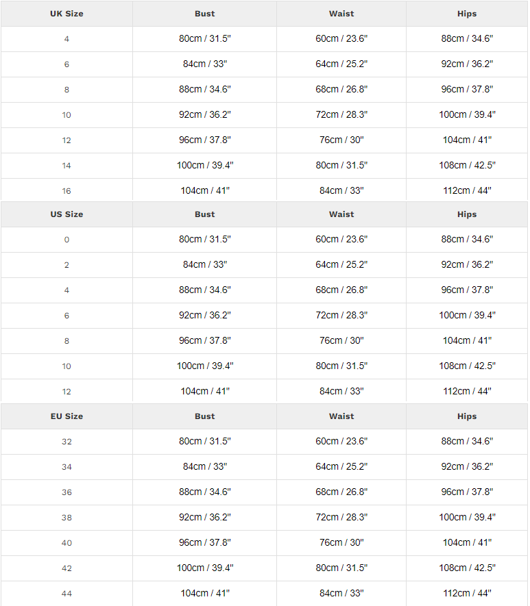Select EU size 38 row label
This screenshot has height=606, width=530.
[67, 518]
